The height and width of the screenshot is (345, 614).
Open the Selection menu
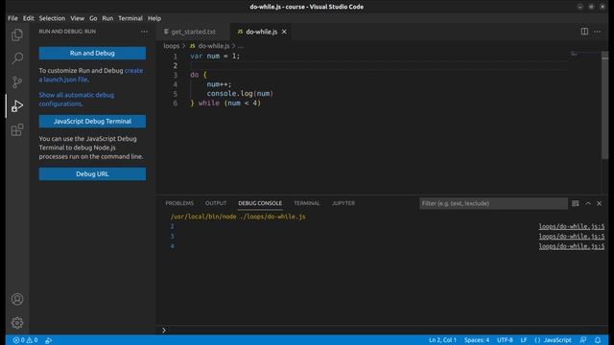click(52, 18)
